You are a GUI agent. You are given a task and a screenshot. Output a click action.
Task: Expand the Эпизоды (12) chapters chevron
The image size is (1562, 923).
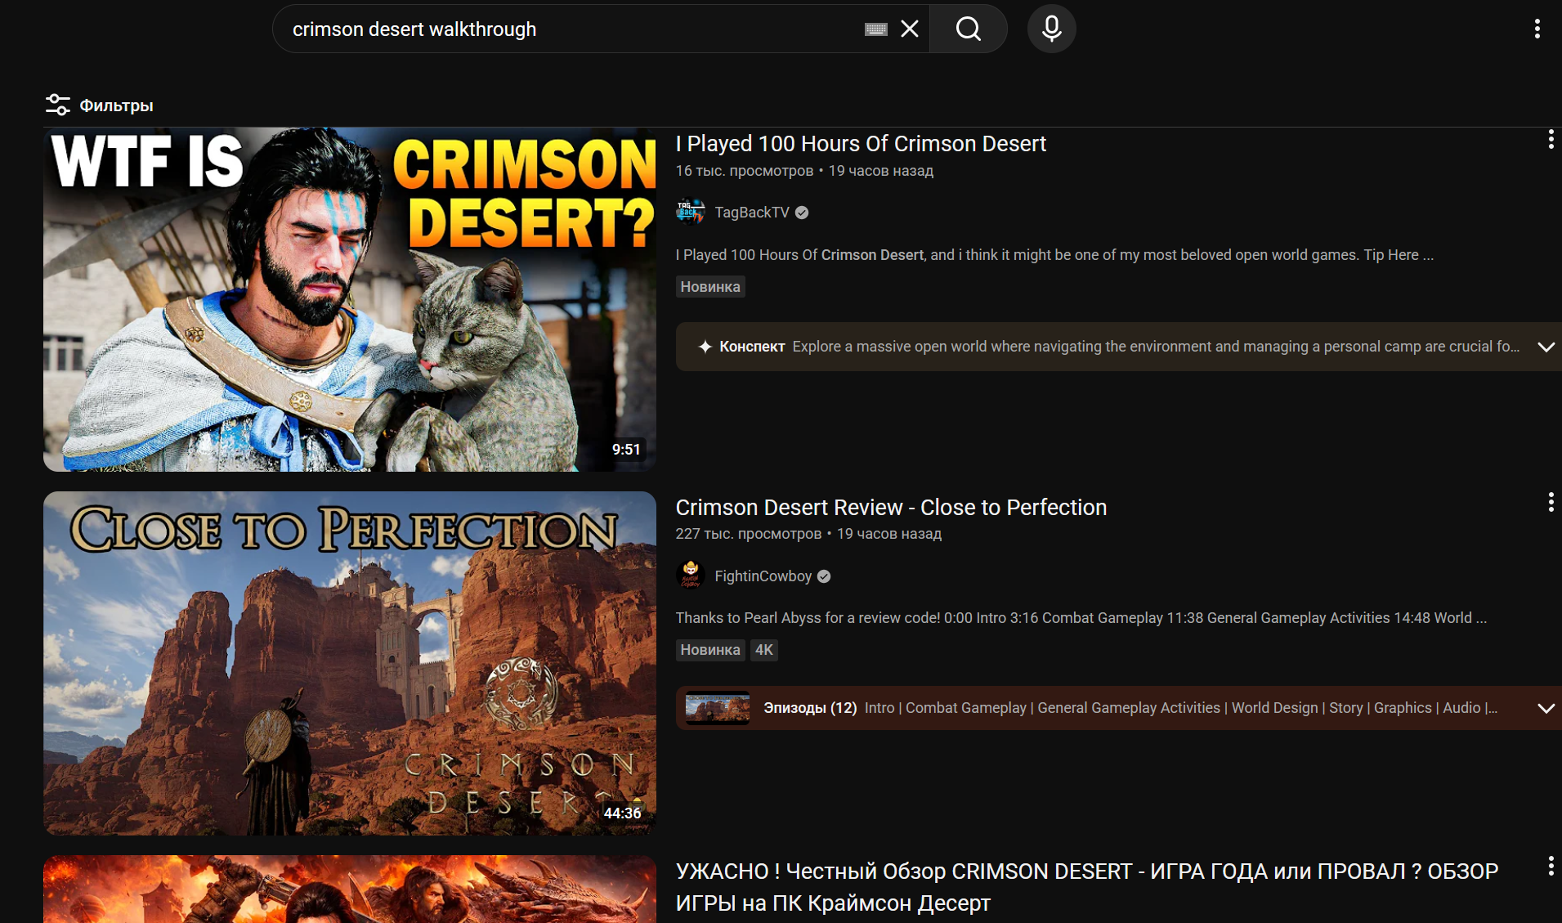tap(1546, 708)
